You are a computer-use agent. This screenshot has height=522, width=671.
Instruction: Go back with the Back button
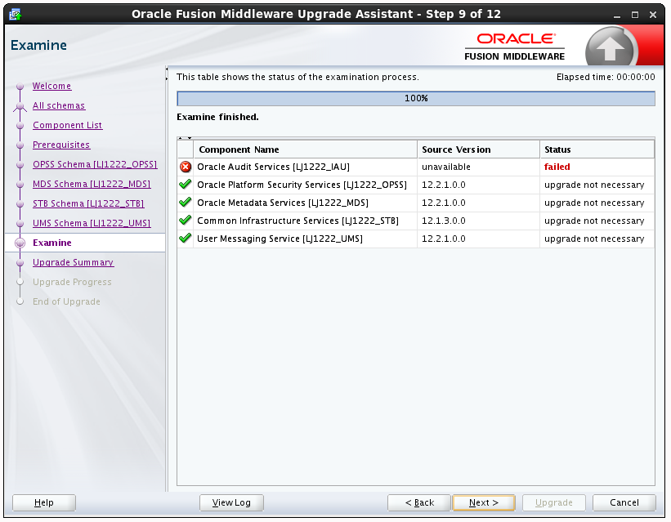coord(419,502)
